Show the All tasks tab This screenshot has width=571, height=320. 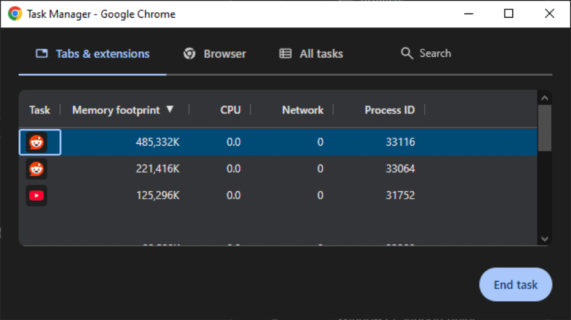pyautogui.click(x=311, y=54)
